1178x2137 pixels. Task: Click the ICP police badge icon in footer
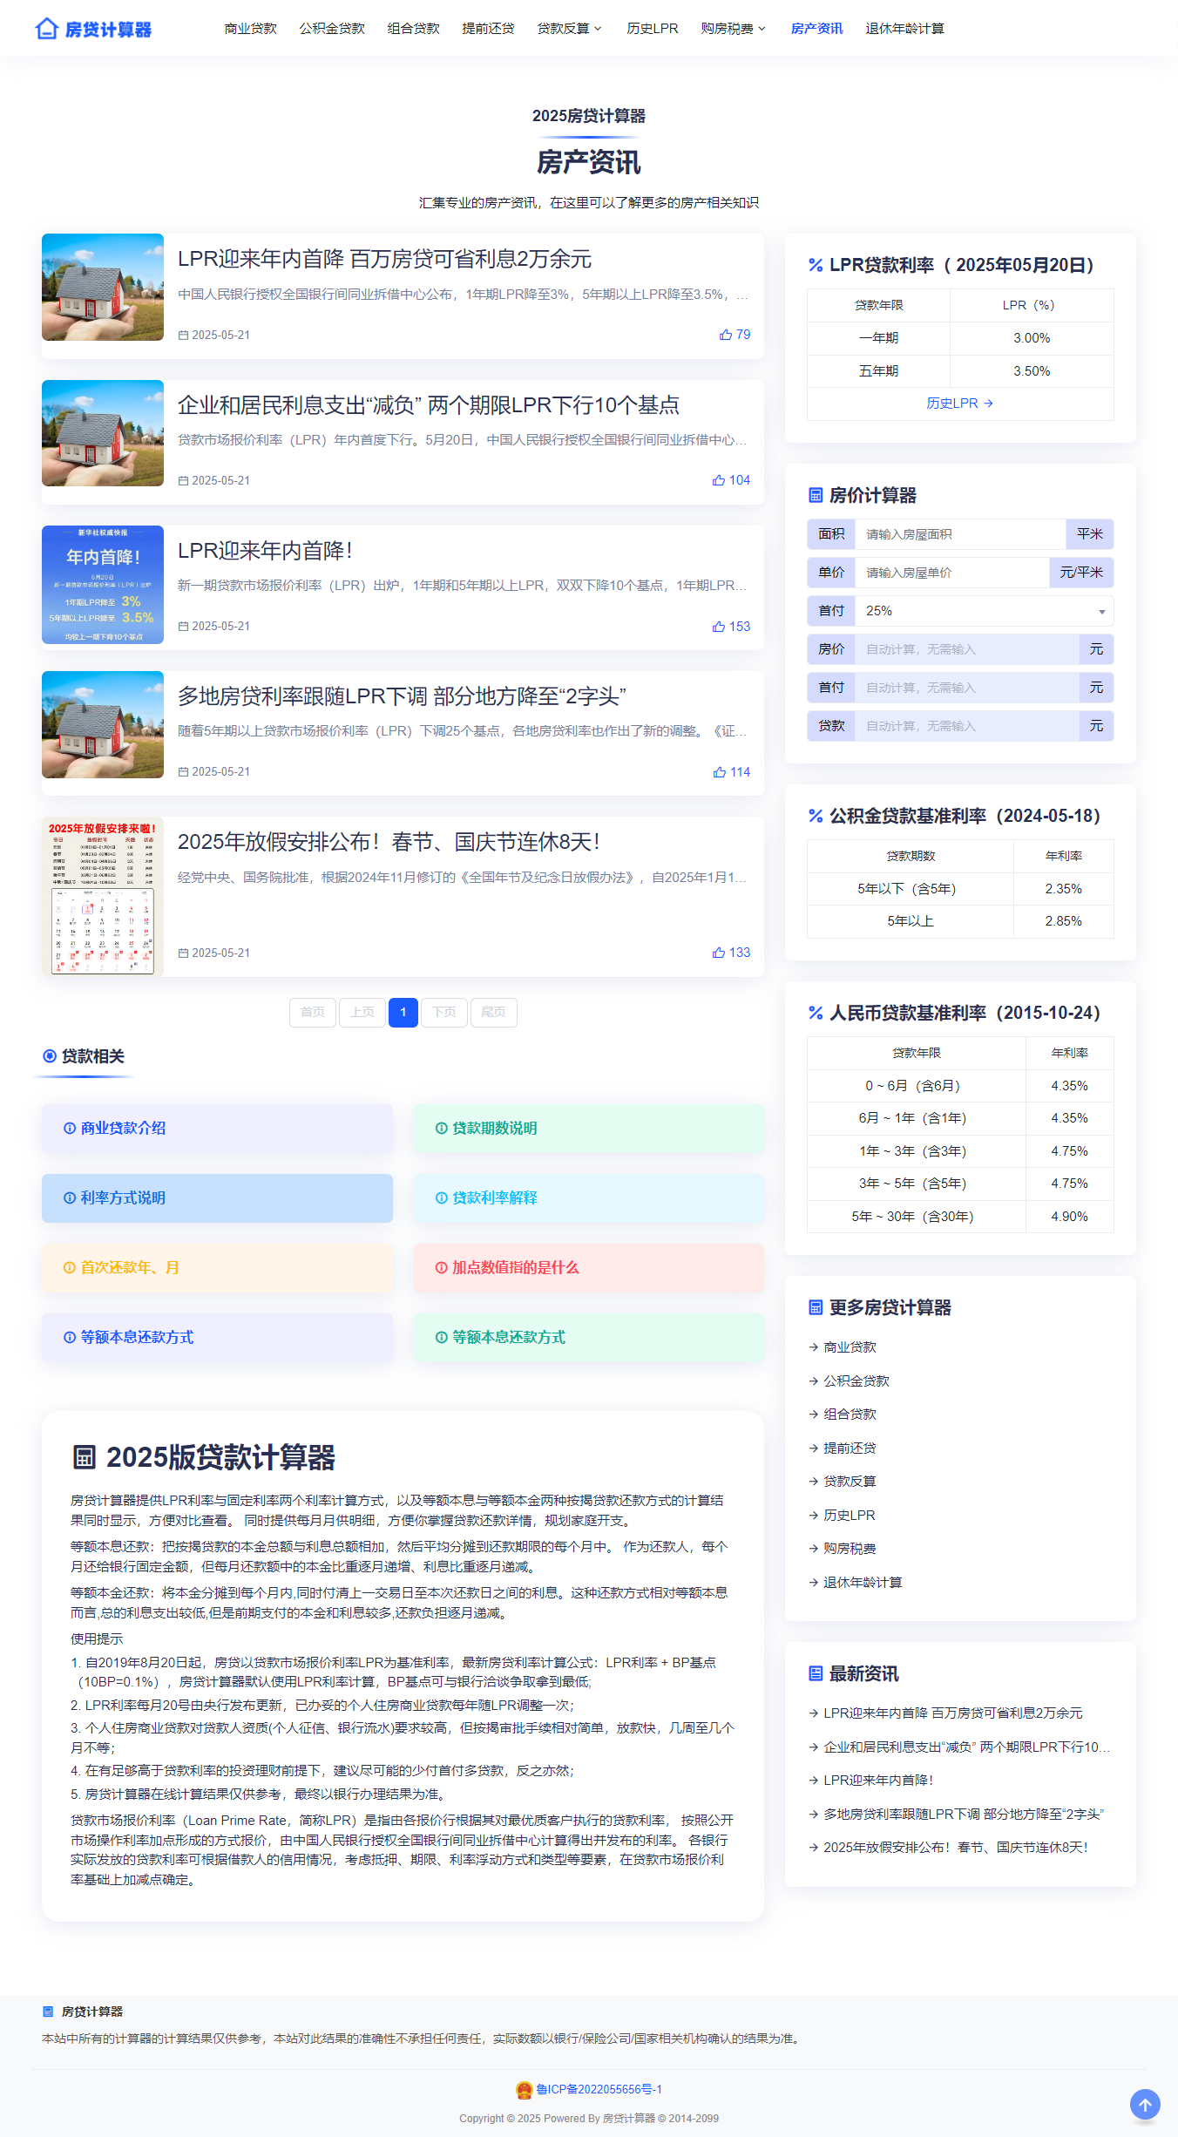[524, 2089]
